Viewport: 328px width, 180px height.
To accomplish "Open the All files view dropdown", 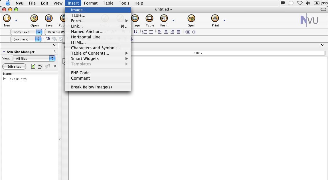I will click(x=33, y=59).
